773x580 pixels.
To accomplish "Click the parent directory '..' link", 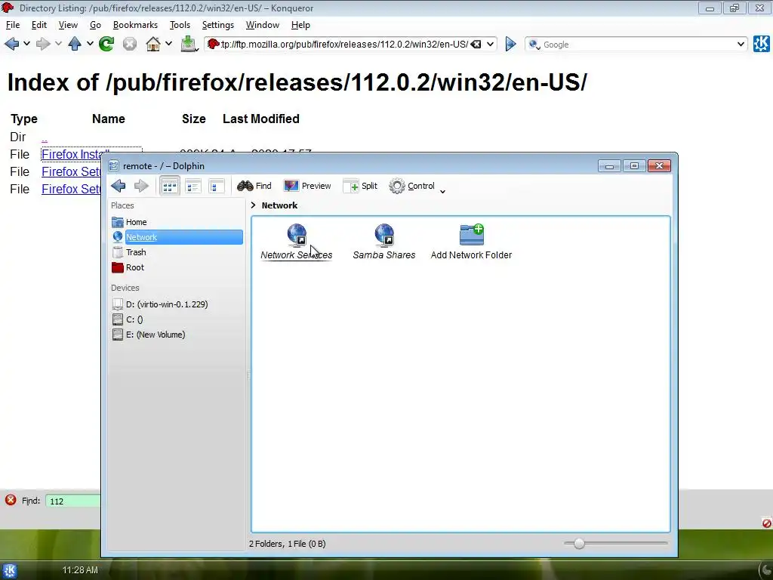I will tap(45, 137).
